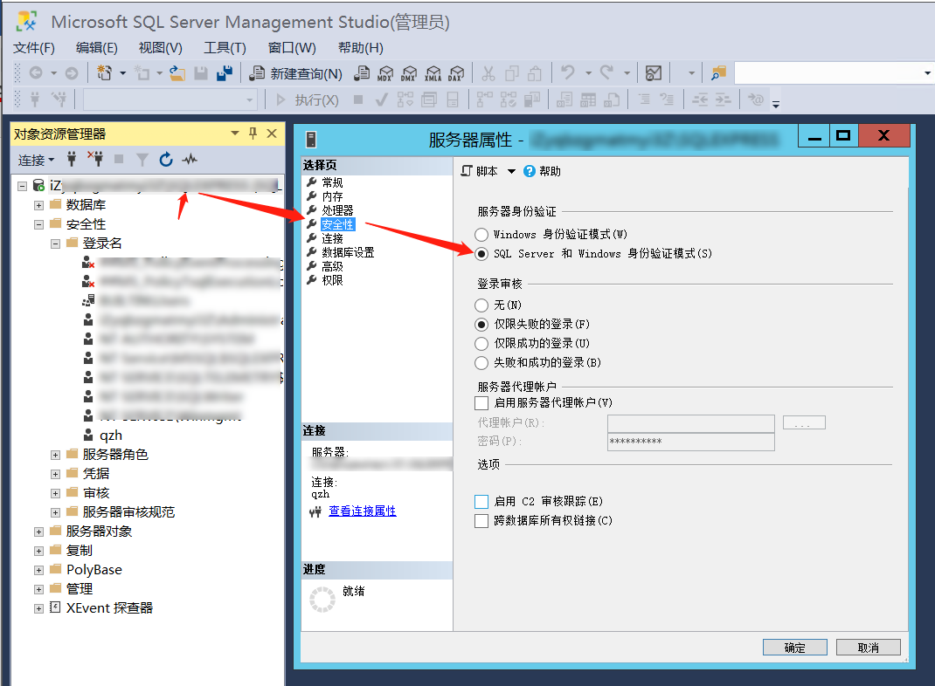Click the 查看连接属性 link
The height and width of the screenshot is (686, 935).
click(362, 511)
